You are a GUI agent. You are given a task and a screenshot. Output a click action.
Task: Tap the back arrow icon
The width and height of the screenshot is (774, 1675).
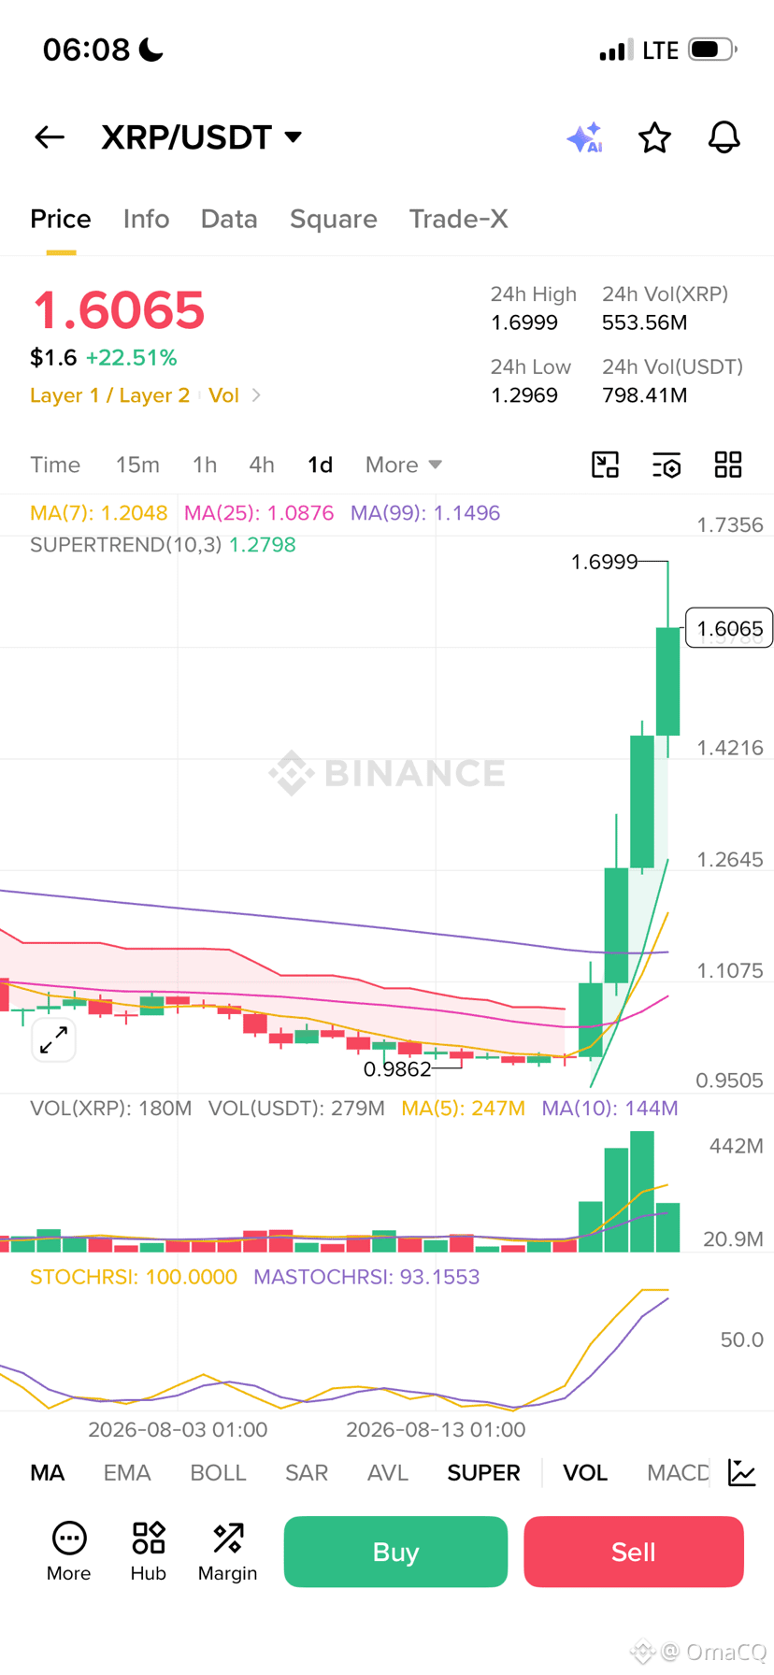(50, 137)
